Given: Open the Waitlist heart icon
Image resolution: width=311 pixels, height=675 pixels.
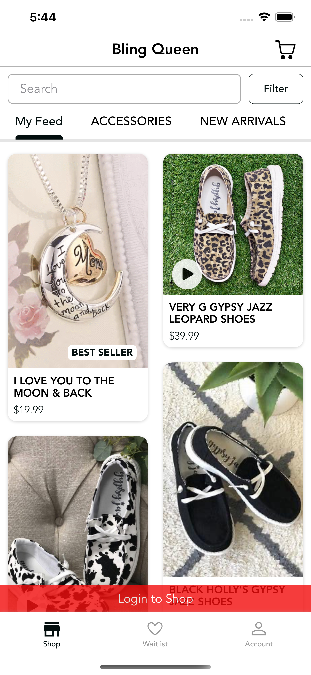Looking at the screenshot, I should (x=155, y=629).
